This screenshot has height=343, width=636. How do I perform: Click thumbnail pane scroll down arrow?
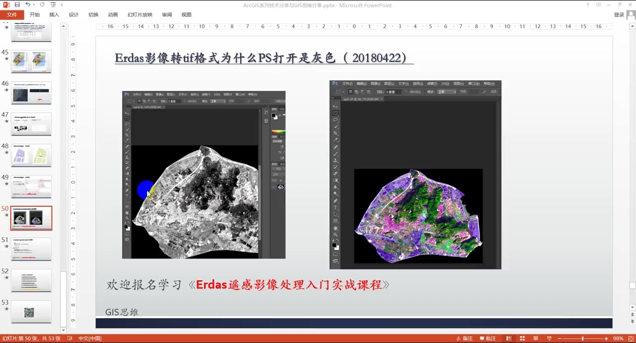click(x=63, y=330)
